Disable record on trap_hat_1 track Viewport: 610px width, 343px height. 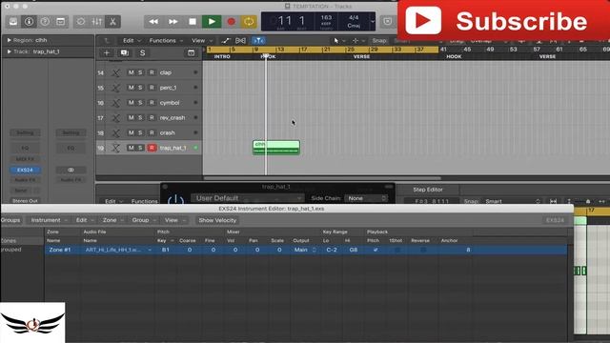(x=152, y=148)
